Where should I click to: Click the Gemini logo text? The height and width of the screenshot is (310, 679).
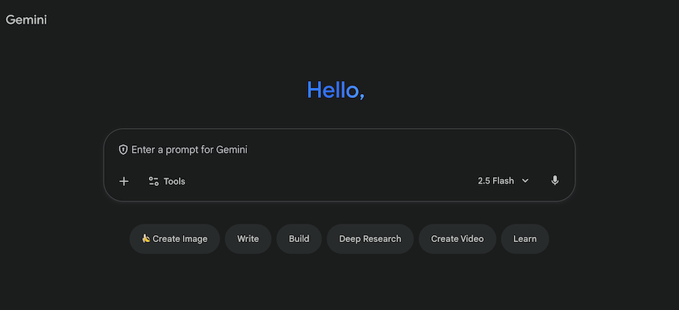pyautogui.click(x=26, y=20)
